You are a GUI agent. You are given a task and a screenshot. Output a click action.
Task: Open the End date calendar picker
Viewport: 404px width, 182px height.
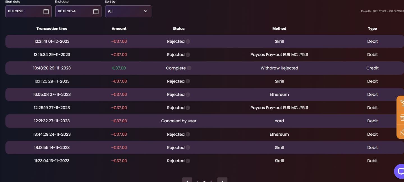pyautogui.click(x=96, y=11)
